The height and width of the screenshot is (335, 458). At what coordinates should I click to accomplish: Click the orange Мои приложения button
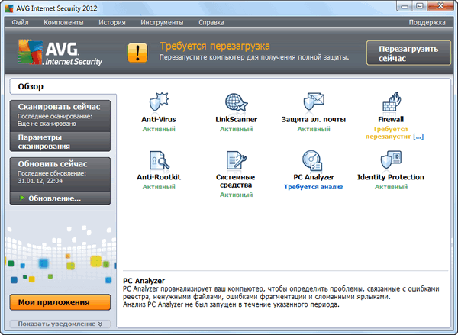[x=60, y=301]
